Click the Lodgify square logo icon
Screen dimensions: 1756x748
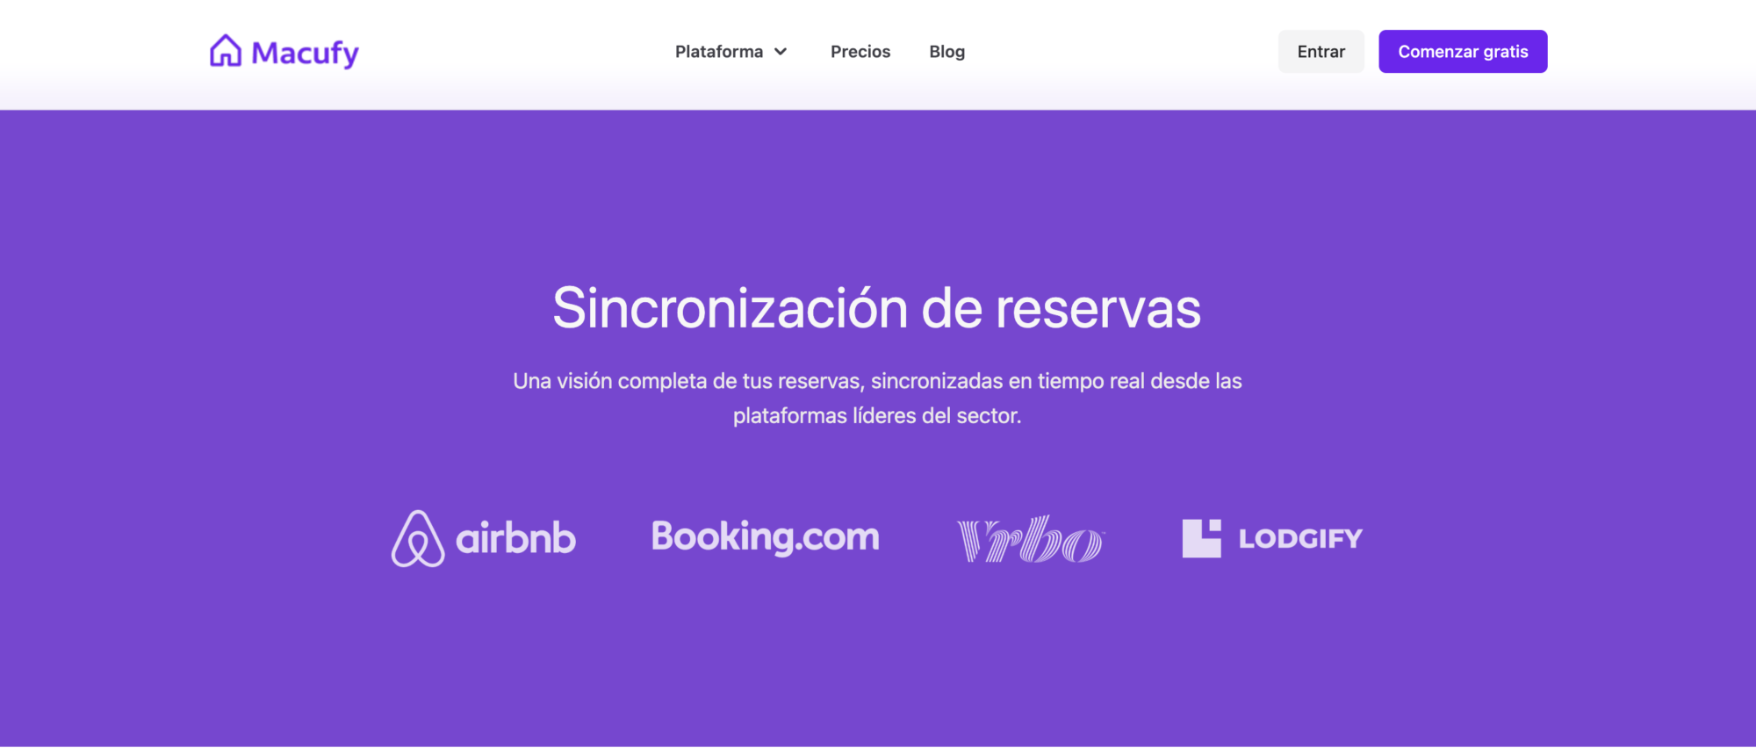[x=1201, y=538]
